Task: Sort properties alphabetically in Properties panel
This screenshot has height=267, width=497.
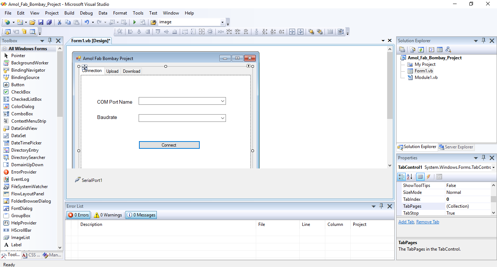Action: click(x=410, y=177)
